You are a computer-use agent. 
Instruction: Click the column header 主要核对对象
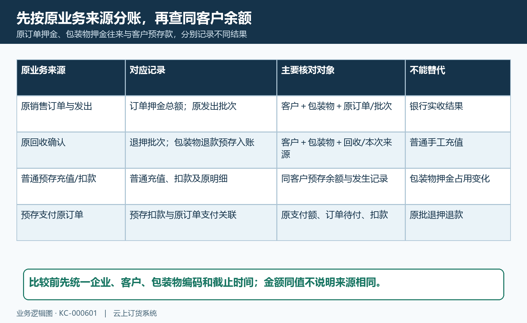(341, 78)
